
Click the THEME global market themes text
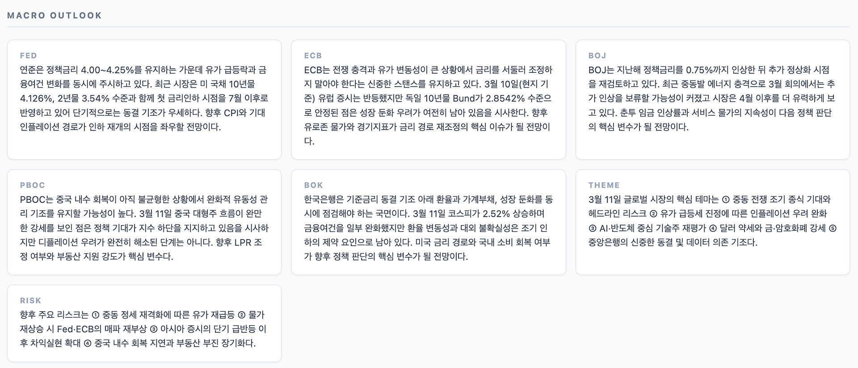(x=712, y=221)
